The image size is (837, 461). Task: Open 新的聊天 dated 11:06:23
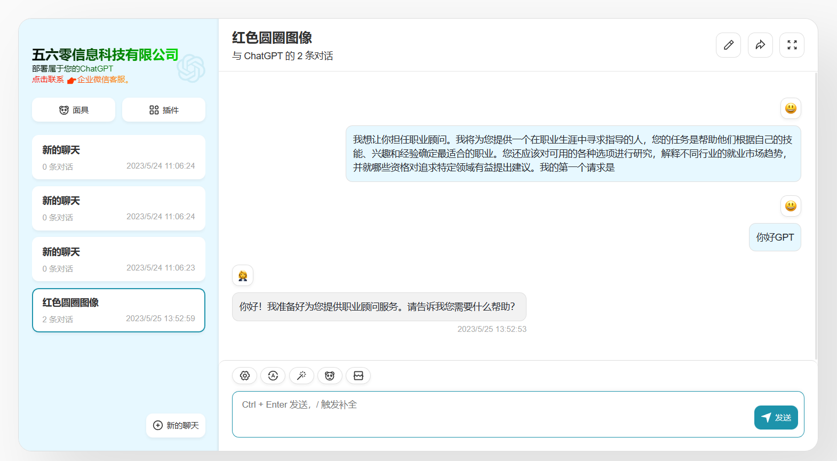[x=118, y=259]
